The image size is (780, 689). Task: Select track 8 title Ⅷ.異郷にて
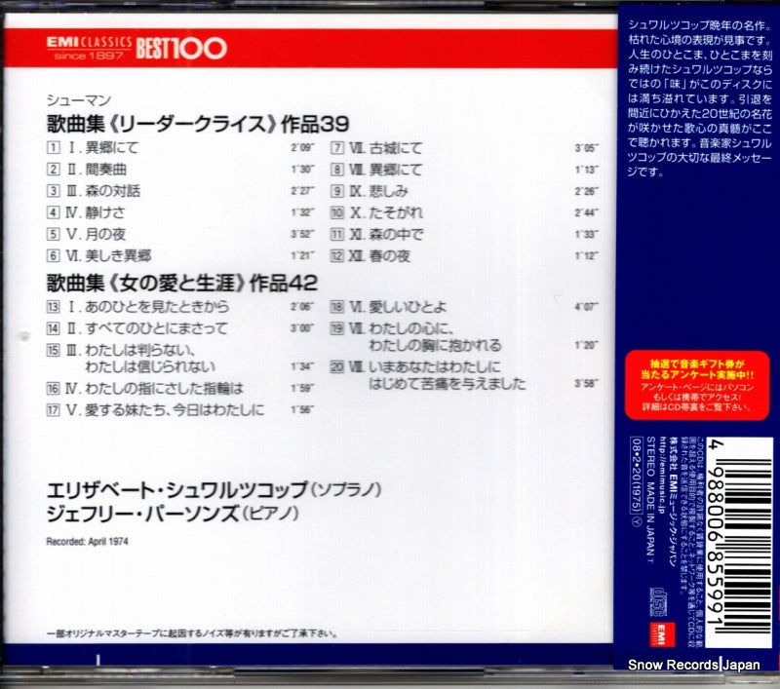[x=385, y=170]
